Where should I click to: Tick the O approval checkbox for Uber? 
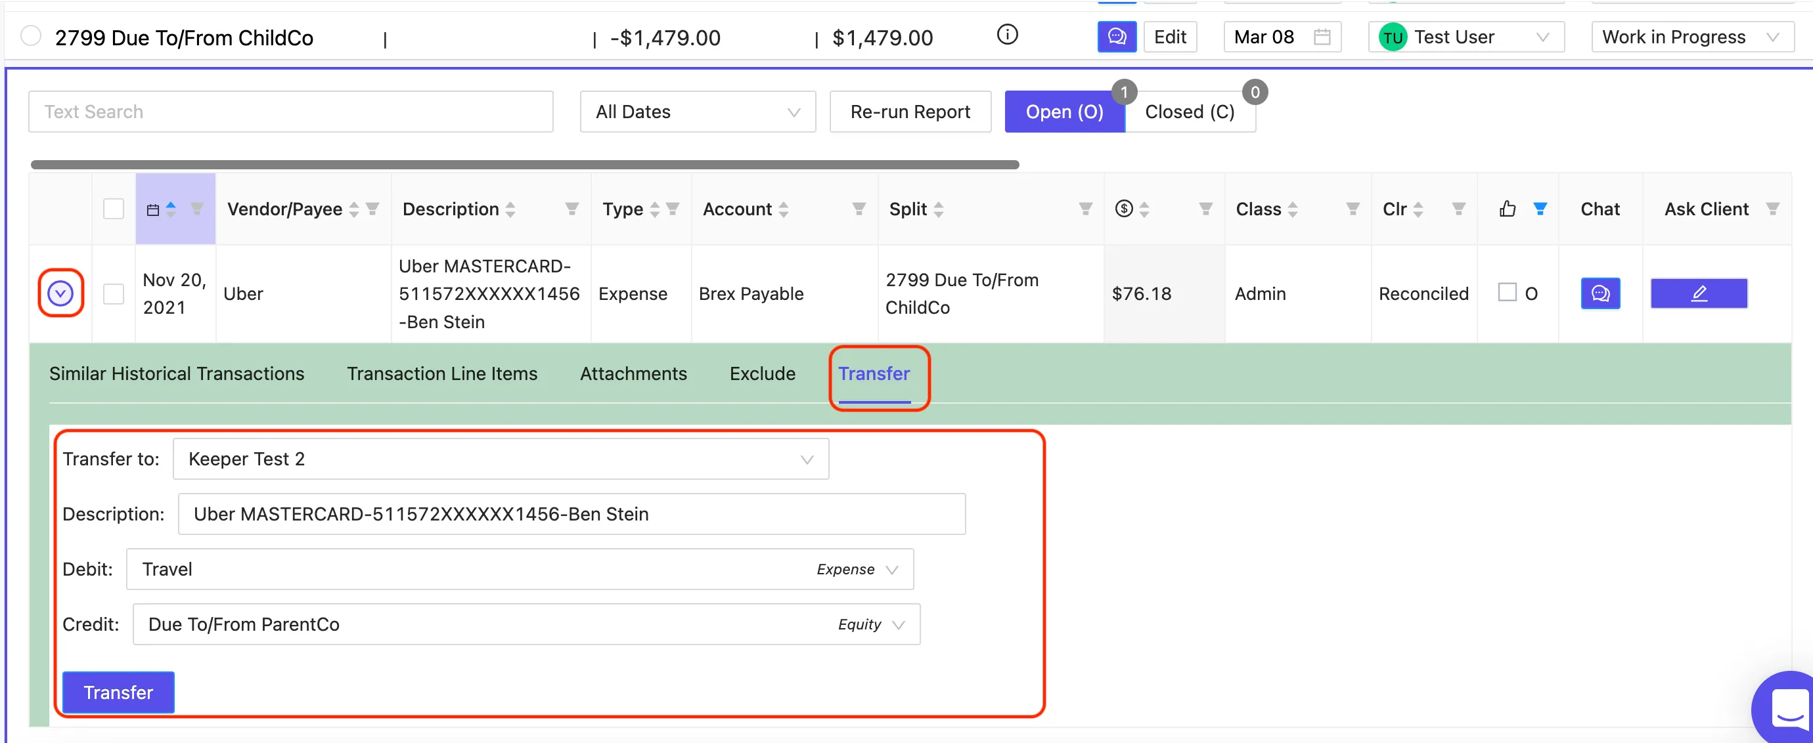1507,293
